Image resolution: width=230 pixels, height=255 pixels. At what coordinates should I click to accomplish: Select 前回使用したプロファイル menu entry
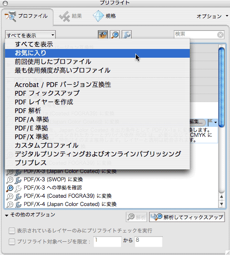click(97, 62)
